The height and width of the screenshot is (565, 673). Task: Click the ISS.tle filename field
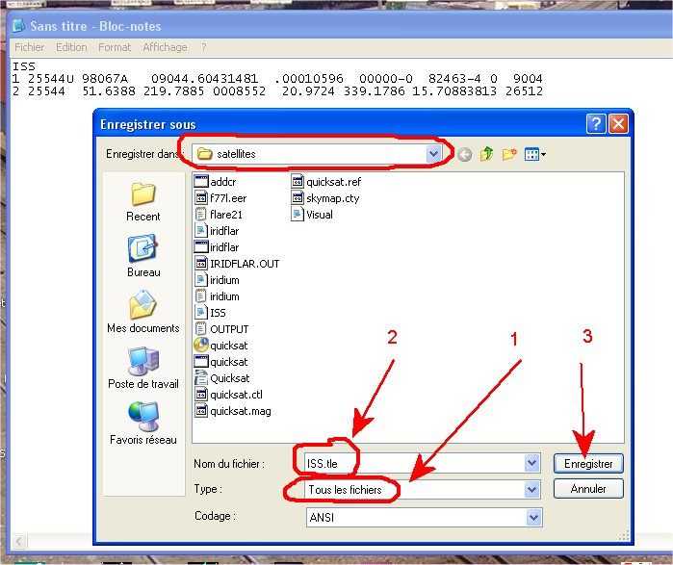coord(422,463)
